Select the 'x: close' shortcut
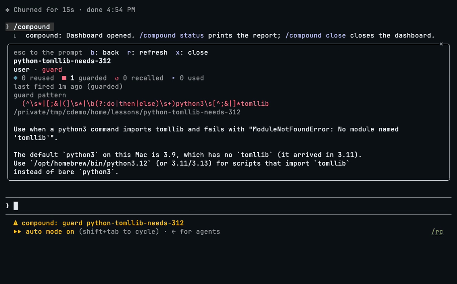The width and height of the screenshot is (457, 284). point(192,52)
